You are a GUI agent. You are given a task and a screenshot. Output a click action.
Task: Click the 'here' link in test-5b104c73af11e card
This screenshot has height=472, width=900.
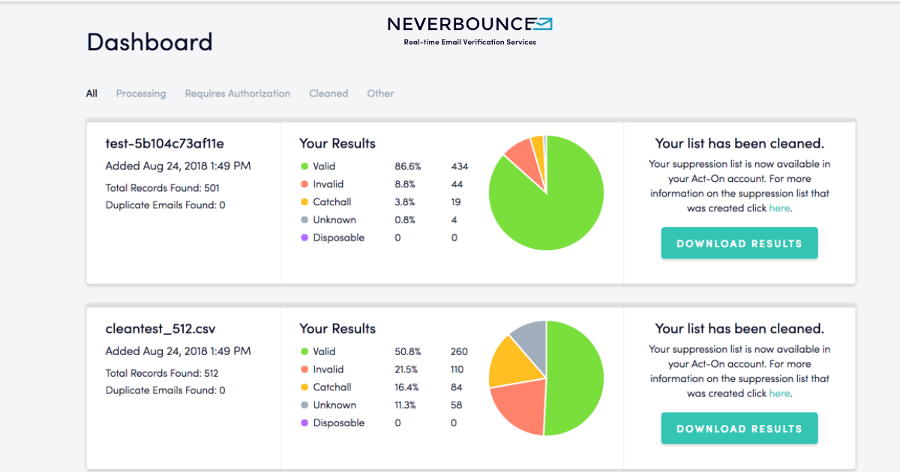[779, 208]
